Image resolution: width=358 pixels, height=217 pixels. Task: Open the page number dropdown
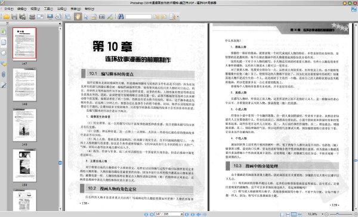[182, 214]
